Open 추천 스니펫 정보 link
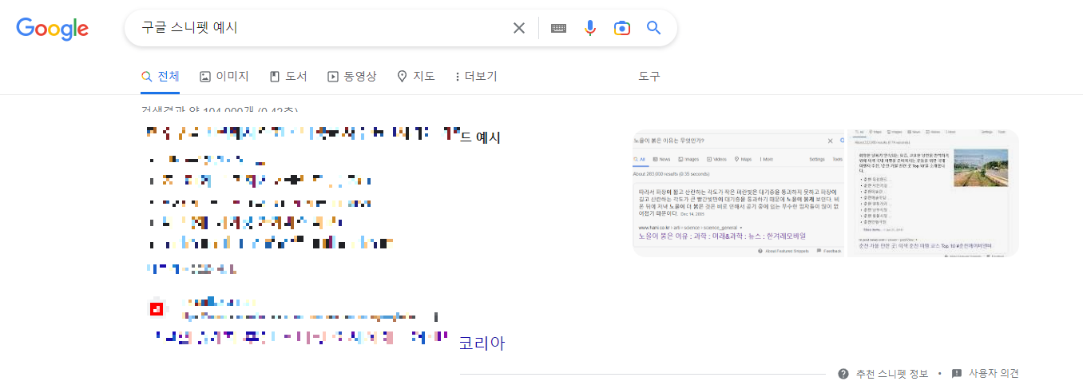The height and width of the screenshot is (389, 1083). tap(892, 373)
